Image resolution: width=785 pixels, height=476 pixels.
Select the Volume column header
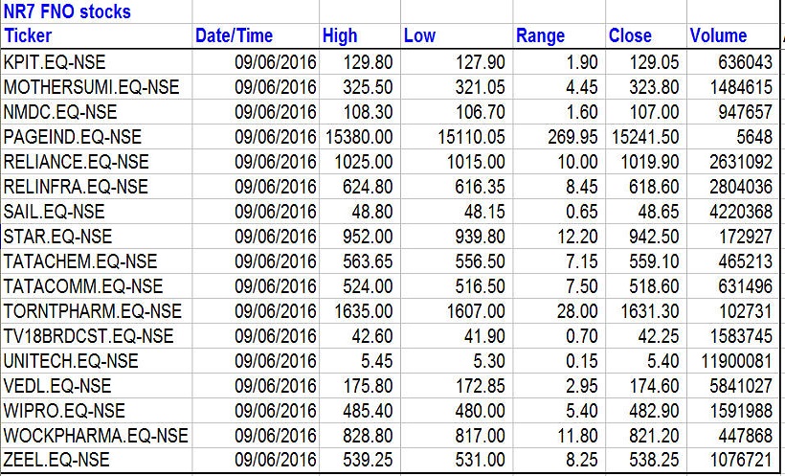click(x=718, y=36)
